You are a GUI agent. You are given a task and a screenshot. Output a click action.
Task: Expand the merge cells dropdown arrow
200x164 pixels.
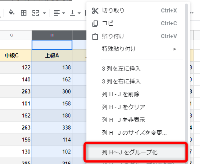pyautogui.click(x=44, y=13)
